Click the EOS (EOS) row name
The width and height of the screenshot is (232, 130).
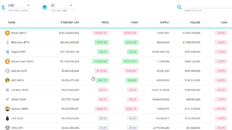pos(17,118)
